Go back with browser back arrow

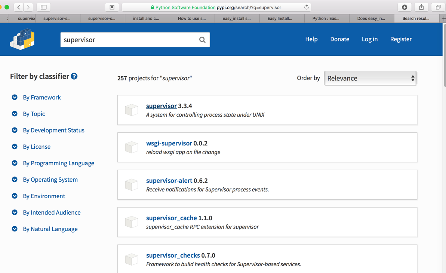tap(19, 7)
